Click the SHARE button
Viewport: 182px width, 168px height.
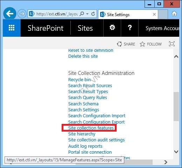(126, 44)
